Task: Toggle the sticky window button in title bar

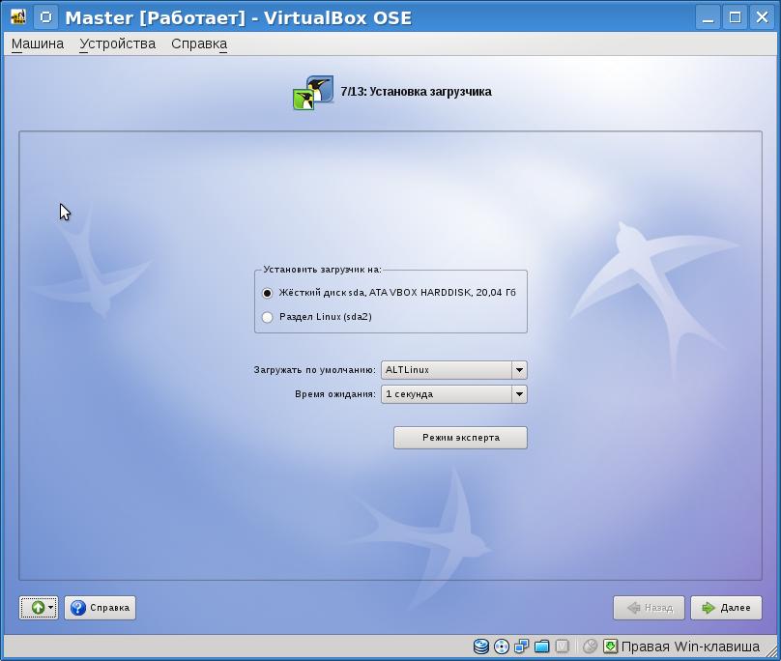Action: tap(45, 17)
